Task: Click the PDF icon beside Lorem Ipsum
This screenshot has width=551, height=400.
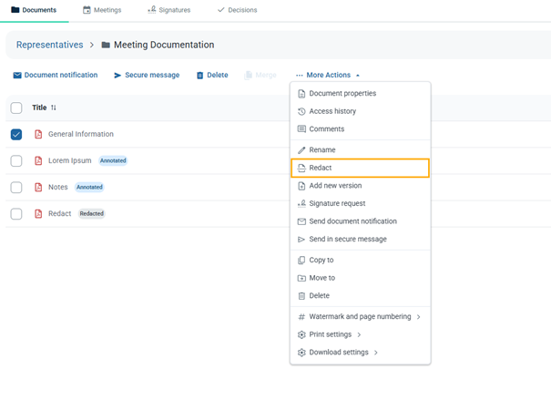Action: point(38,161)
